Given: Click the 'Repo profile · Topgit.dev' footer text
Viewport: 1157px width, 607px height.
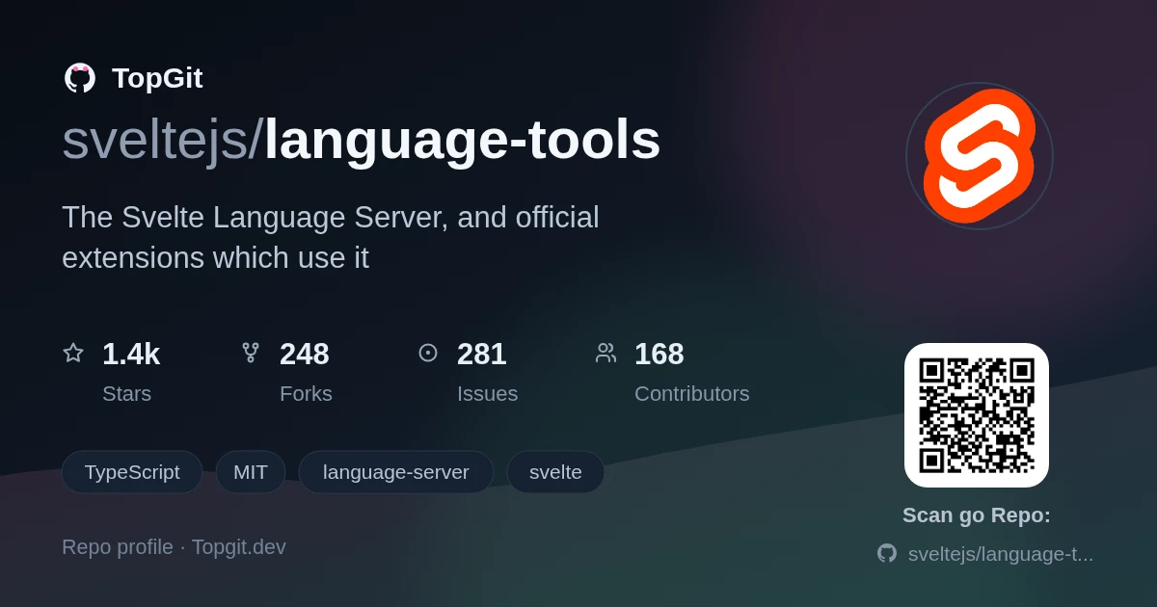Looking at the screenshot, I should [174, 547].
